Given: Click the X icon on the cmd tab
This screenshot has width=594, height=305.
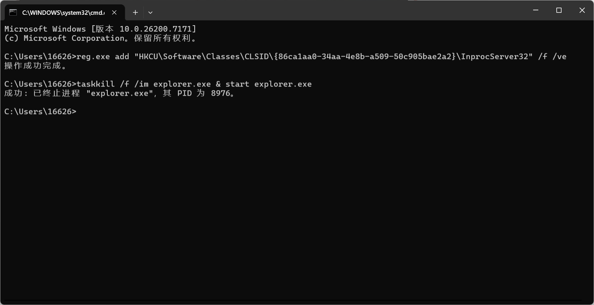Looking at the screenshot, I should tap(114, 12).
